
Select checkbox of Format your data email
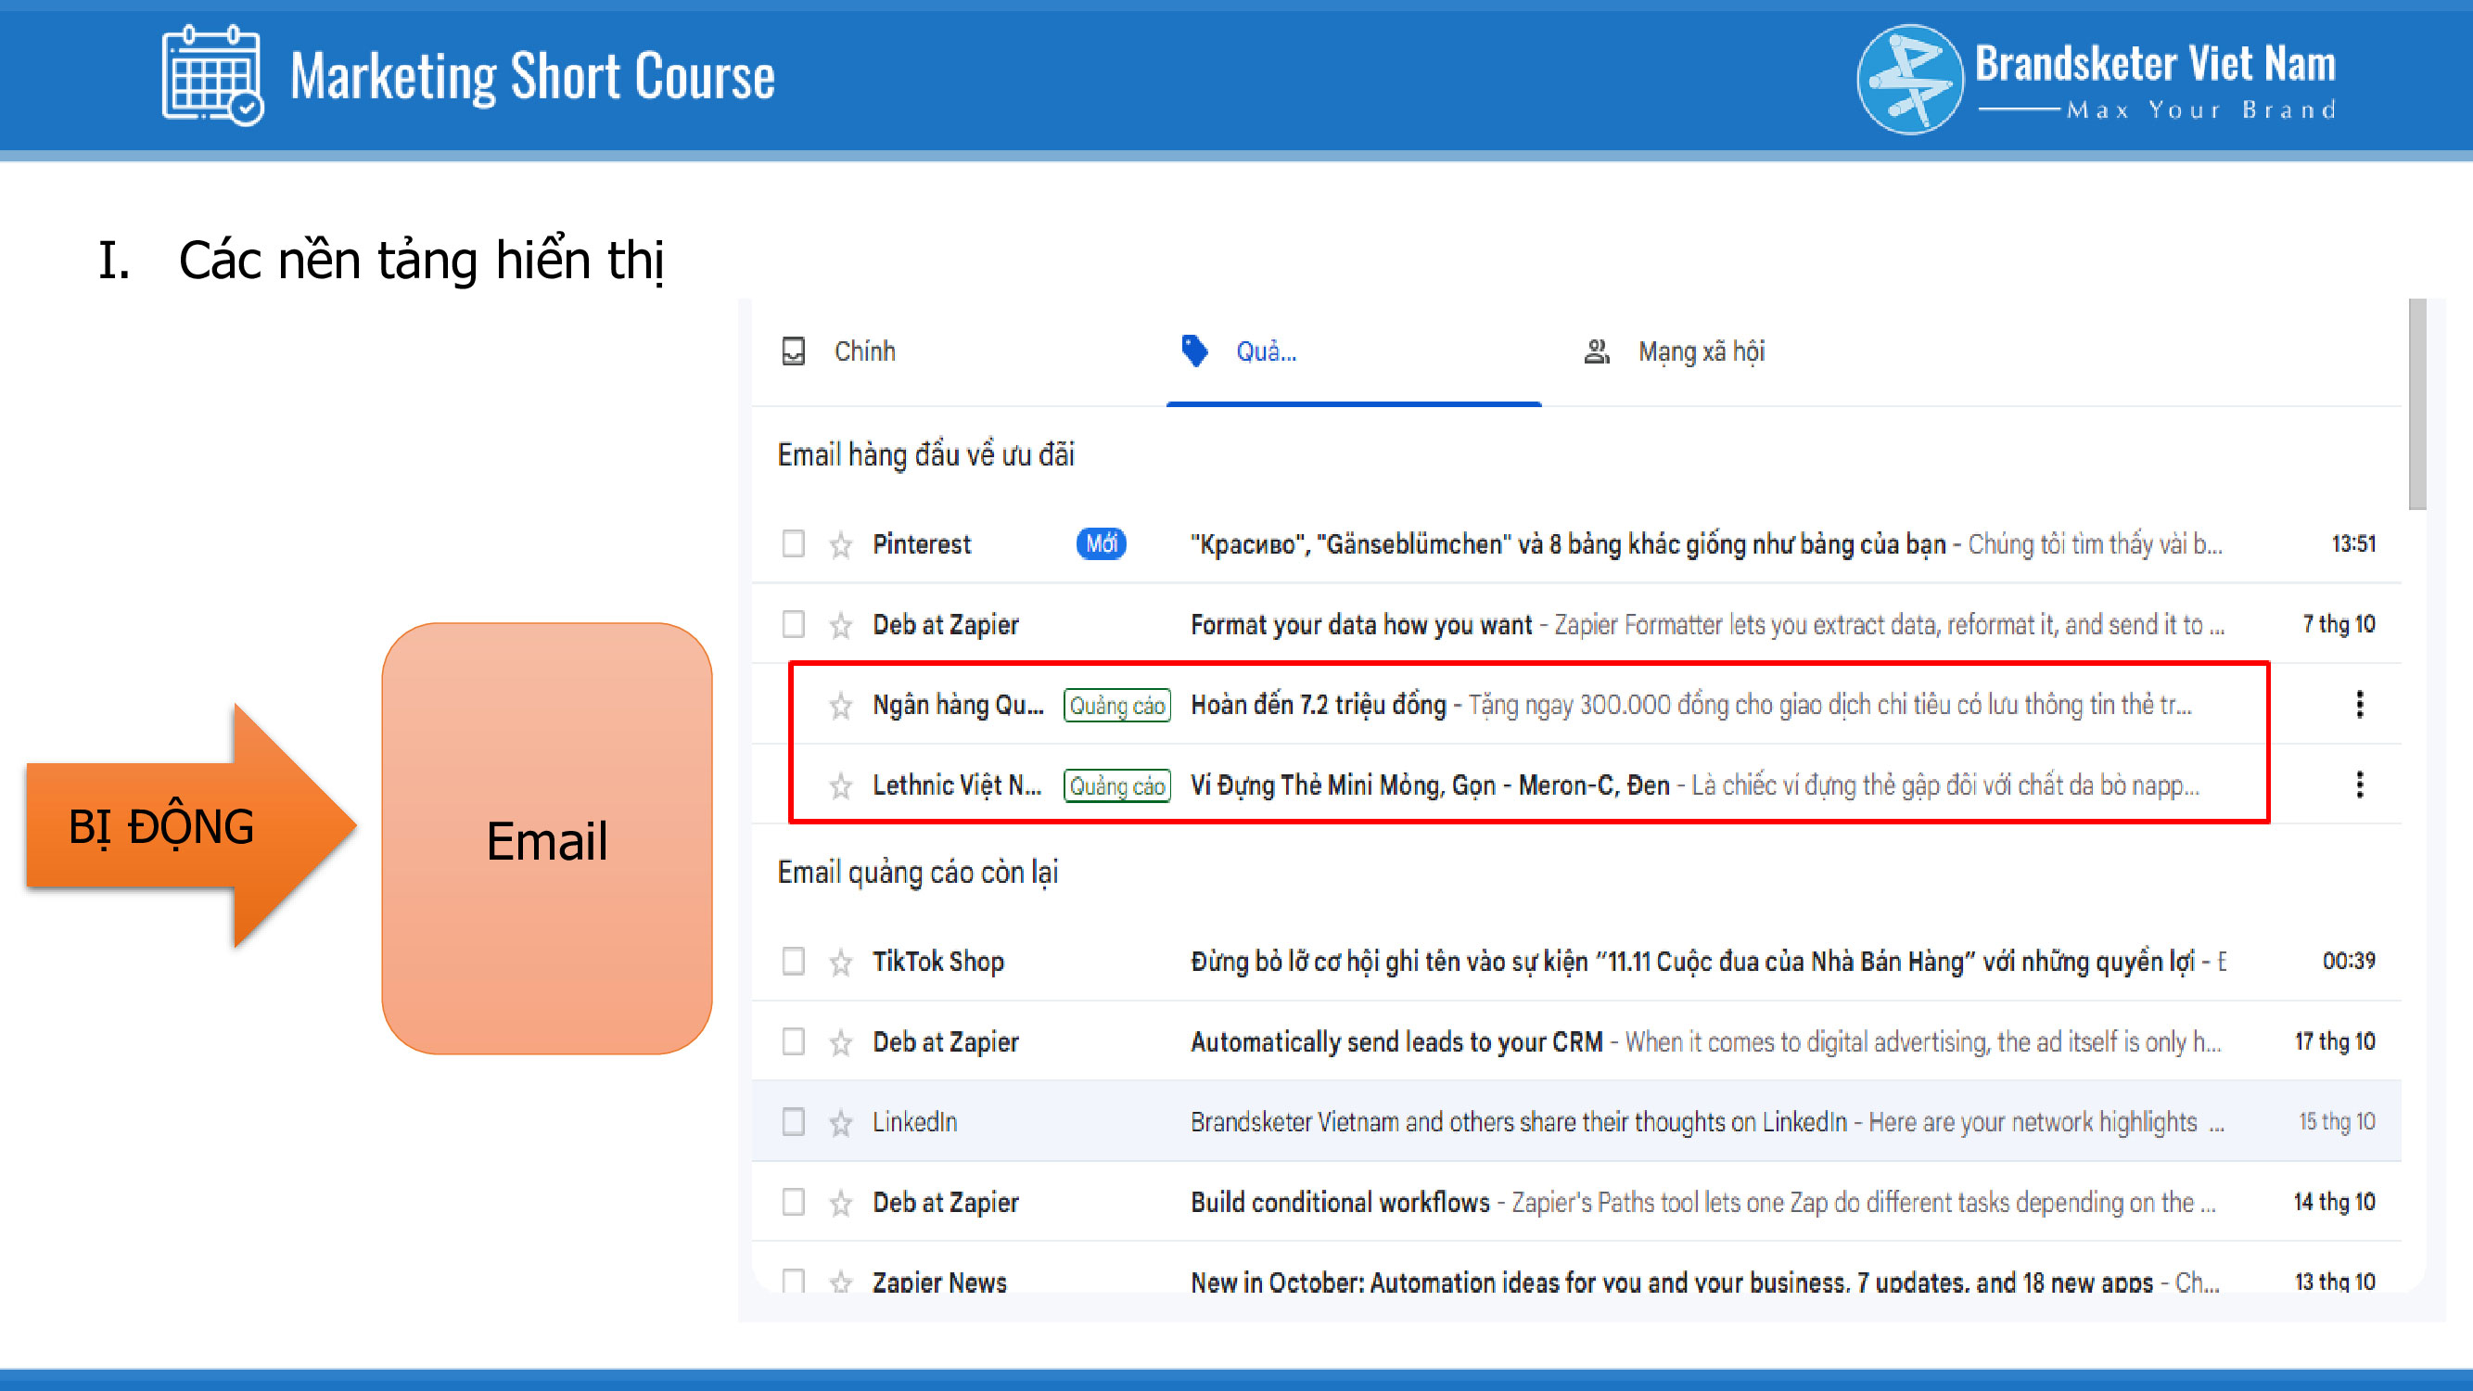pyautogui.click(x=793, y=624)
